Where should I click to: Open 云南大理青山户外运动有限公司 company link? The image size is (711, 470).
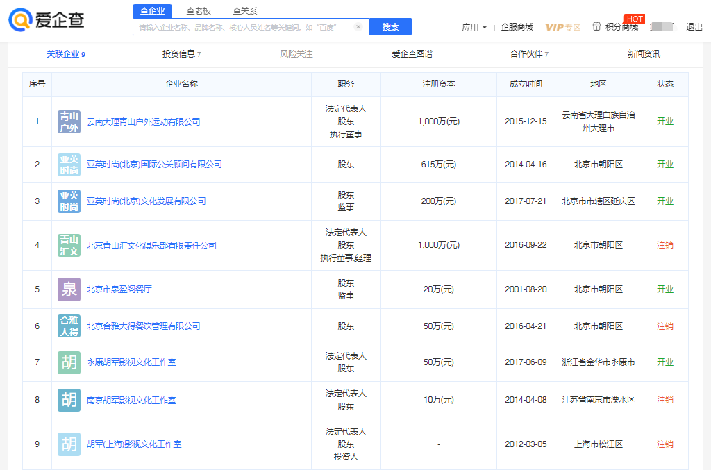pos(143,121)
